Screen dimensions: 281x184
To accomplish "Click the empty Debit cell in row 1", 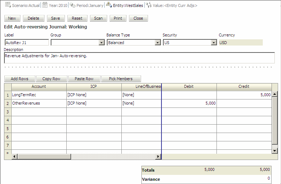I will 189,95.
